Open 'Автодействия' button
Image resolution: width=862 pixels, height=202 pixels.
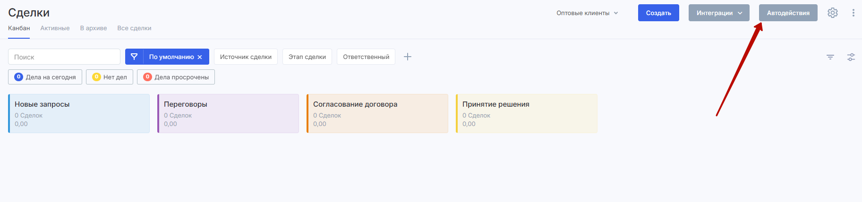click(788, 13)
